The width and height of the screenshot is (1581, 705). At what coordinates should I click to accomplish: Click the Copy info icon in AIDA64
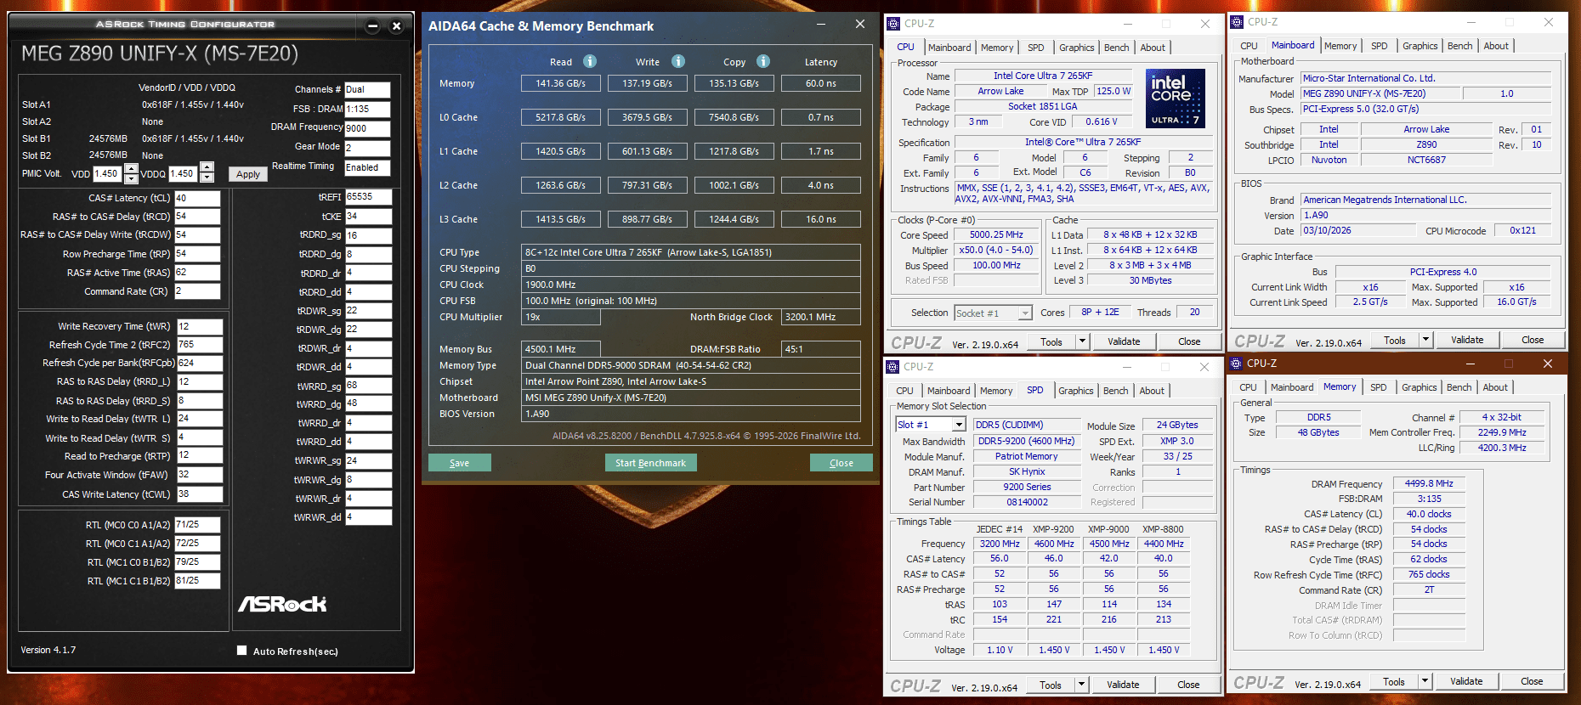(x=763, y=61)
